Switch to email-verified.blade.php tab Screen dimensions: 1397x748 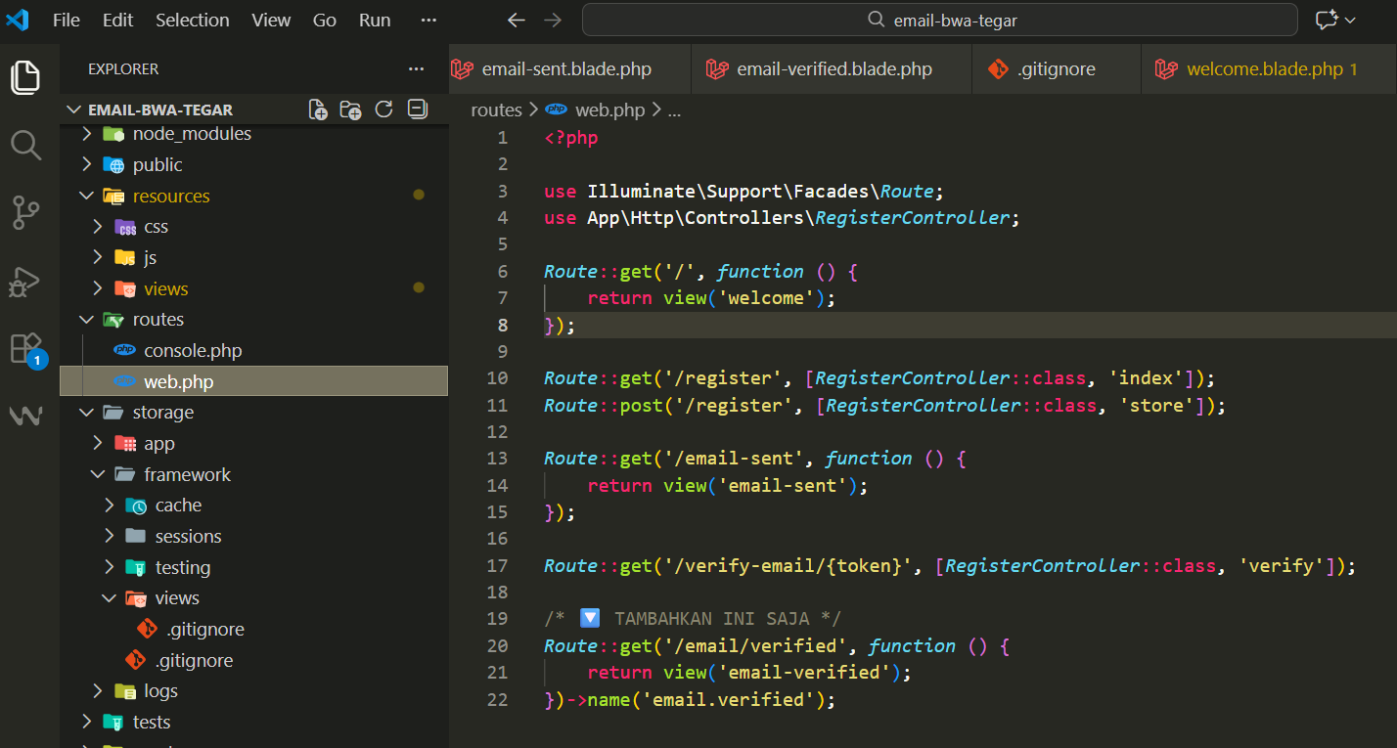834,69
